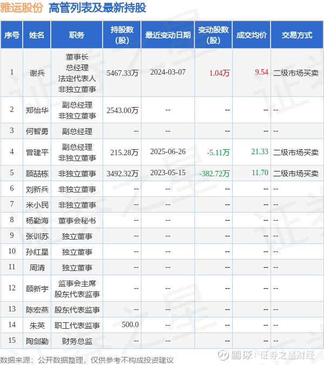The image size is (324, 365).
Task: Click the 董事长 position text
Action: [x=77, y=57]
